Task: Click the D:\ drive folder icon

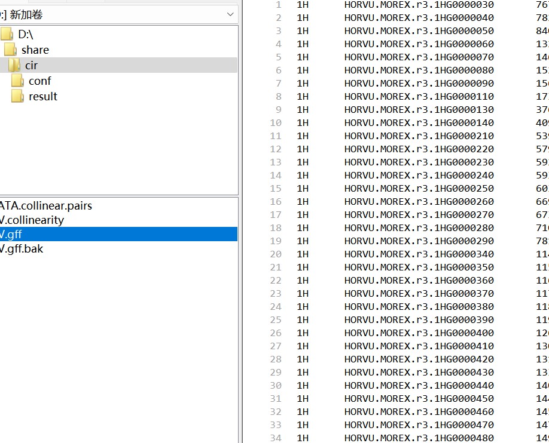Action: pos(7,34)
